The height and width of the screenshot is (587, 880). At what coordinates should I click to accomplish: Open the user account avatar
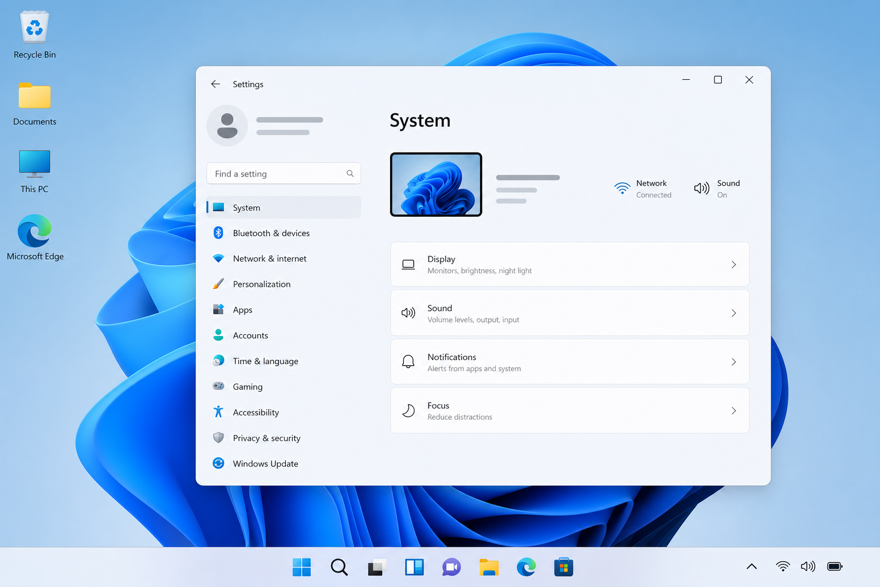point(227,126)
